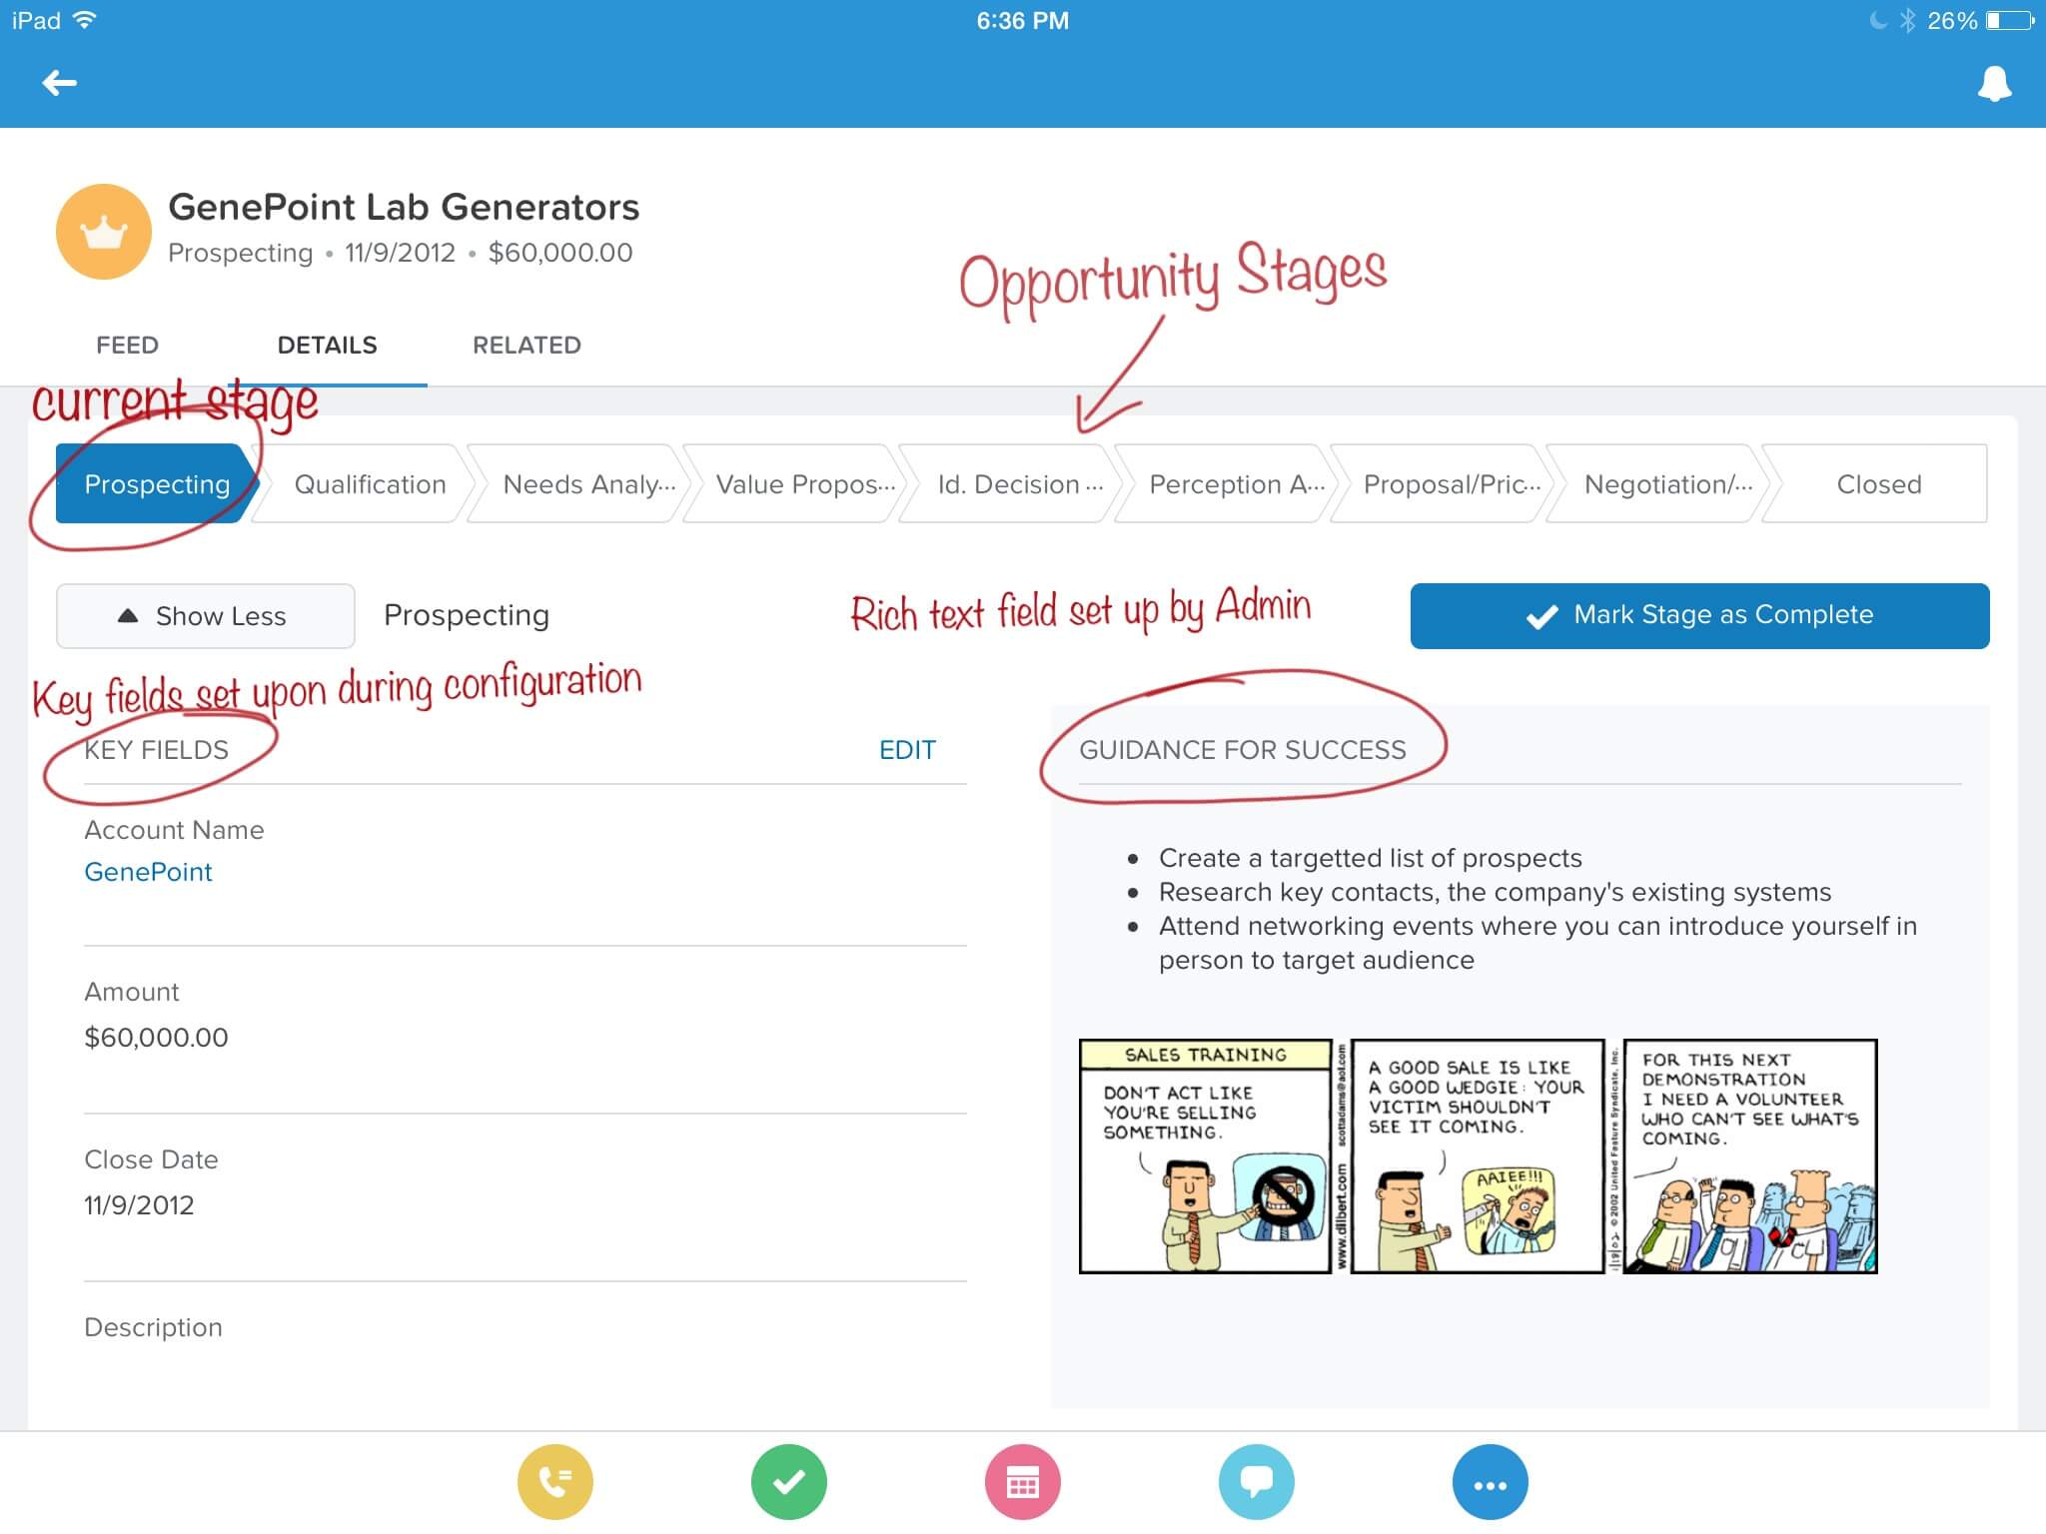Image resolution: width=2046 pixels, height=1534 pixels.
Task: Tap the pink new event calendar icon
Action: [x=1022, y=1482]
